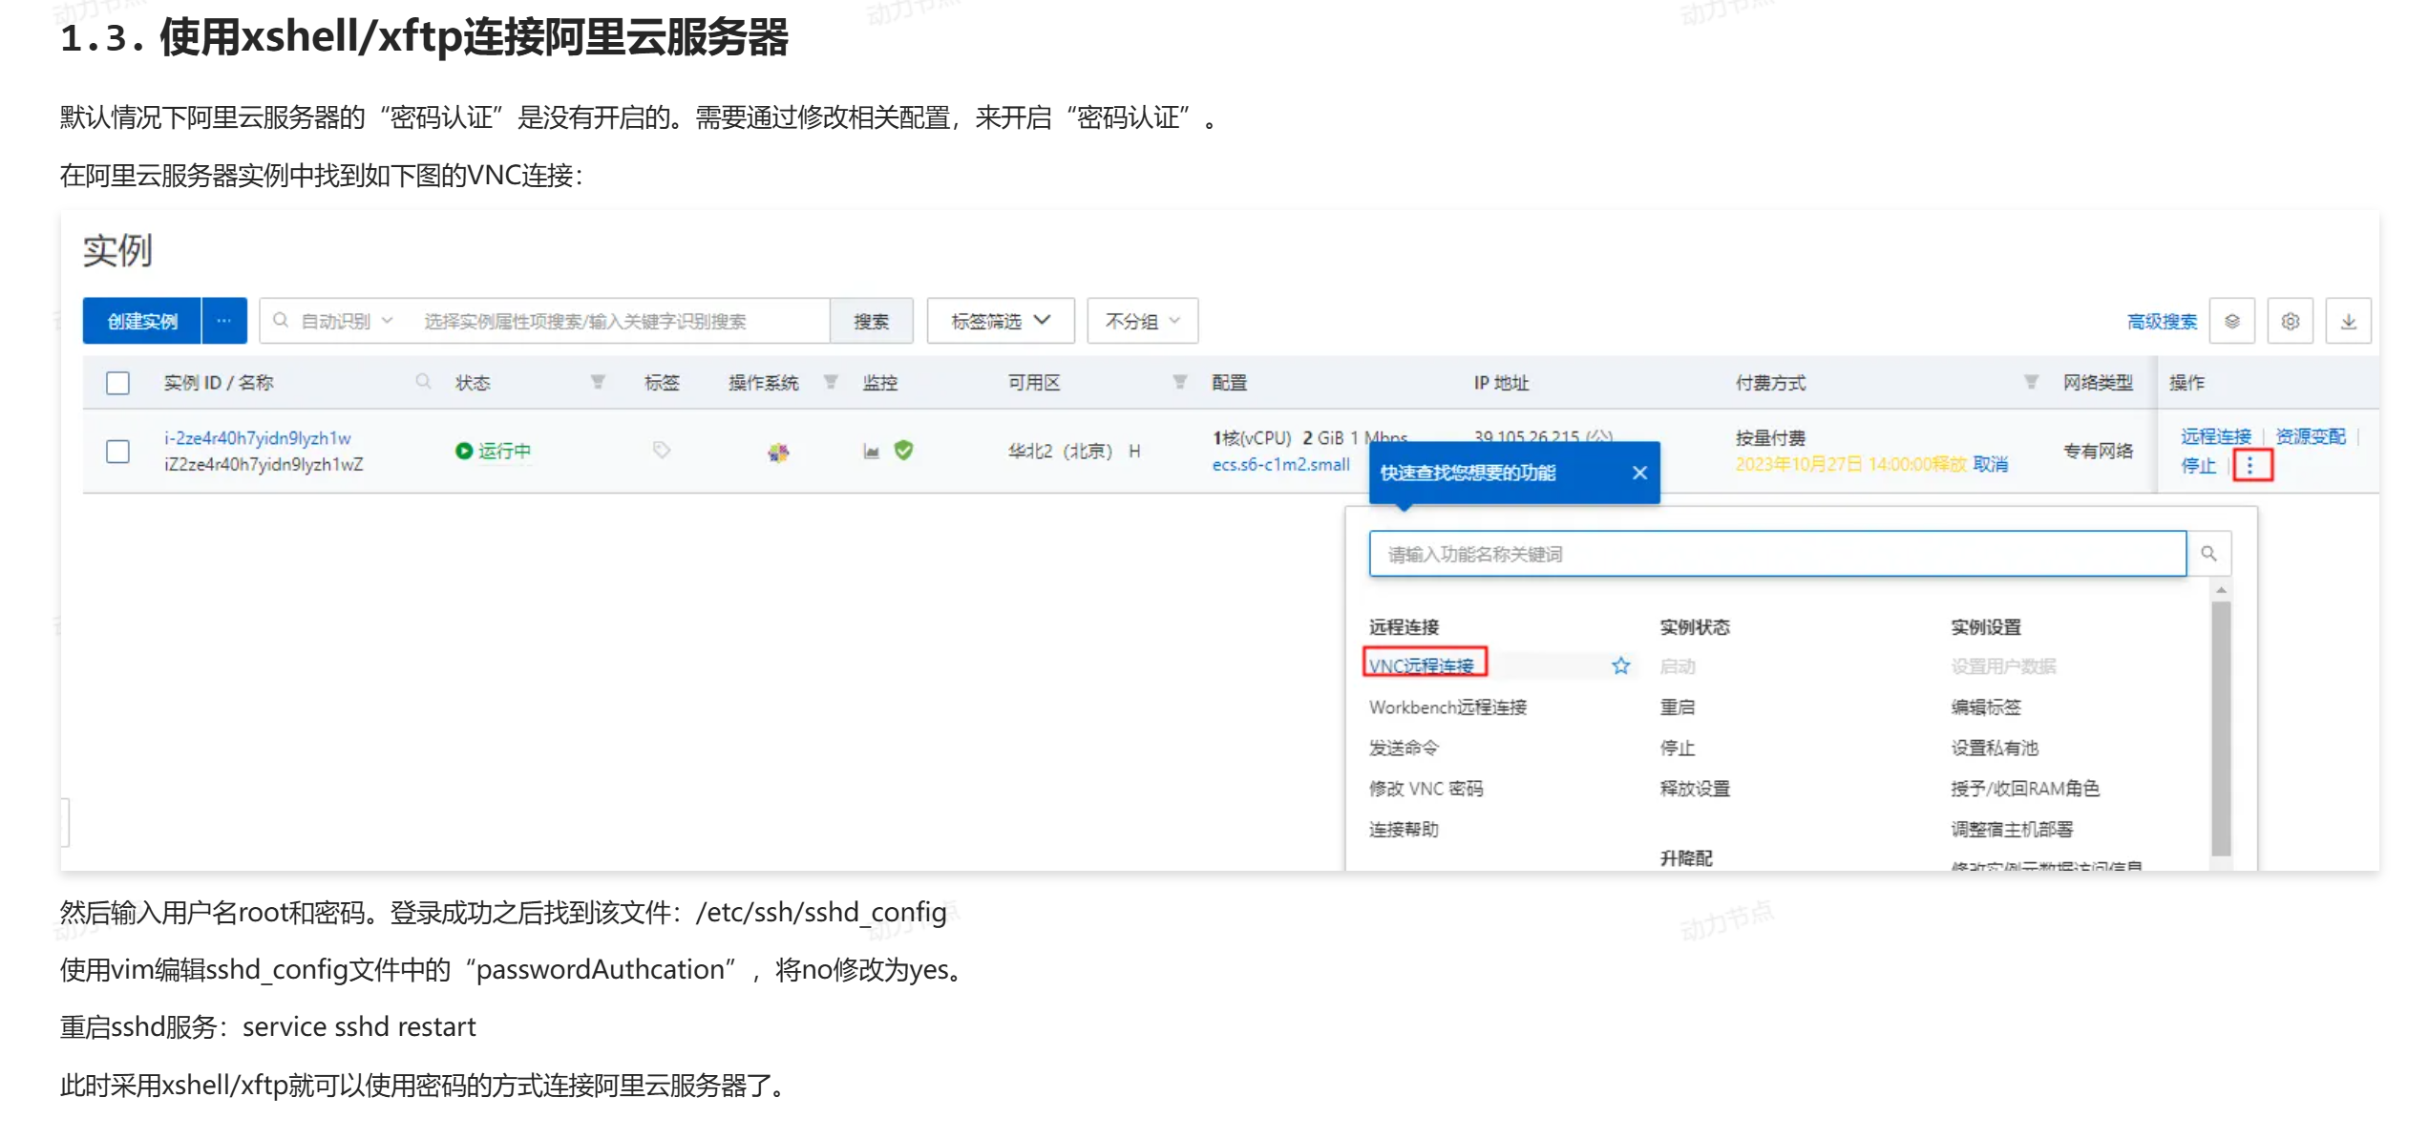
Task: Select 调整宿主机部署 menu item
Action: 2012,830
